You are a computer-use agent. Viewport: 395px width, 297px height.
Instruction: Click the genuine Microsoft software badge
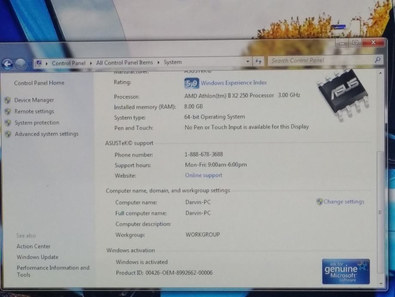pyautogui.click(x=346, y=272)
